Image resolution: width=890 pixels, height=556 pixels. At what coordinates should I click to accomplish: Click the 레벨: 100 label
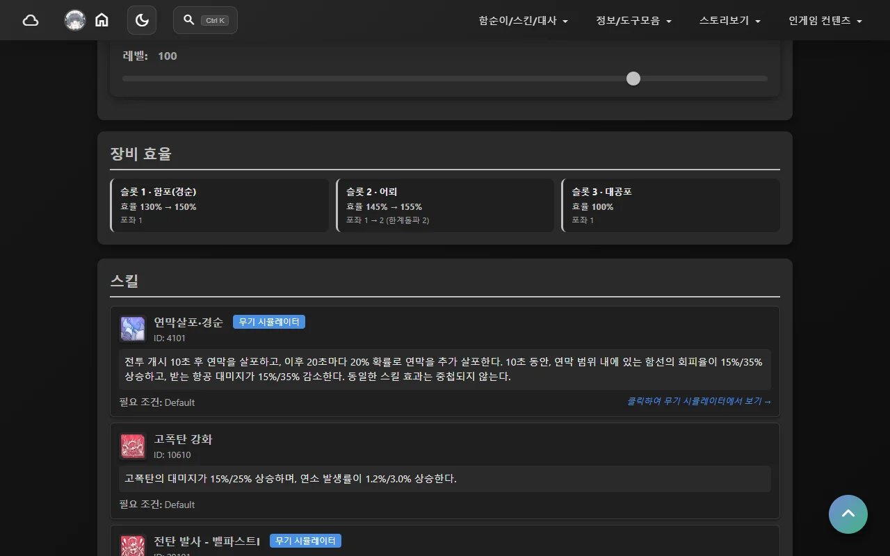tap(150, 56)
